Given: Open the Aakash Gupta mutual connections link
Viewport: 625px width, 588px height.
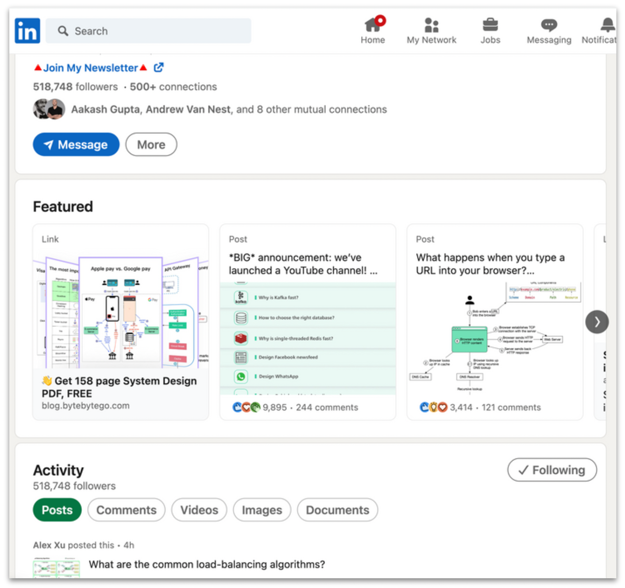Looking at the screenshot, I should coord(105,109).
